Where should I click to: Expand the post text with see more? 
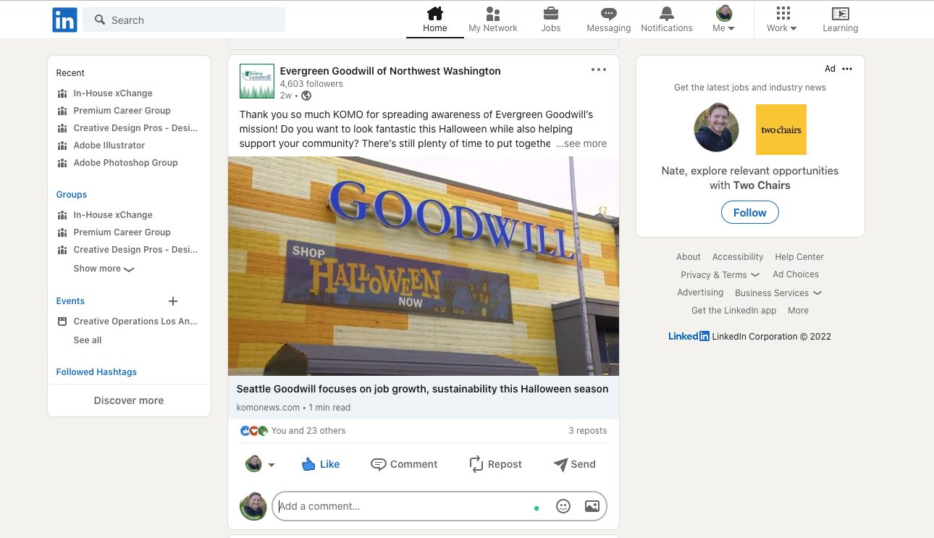[581, 143]
